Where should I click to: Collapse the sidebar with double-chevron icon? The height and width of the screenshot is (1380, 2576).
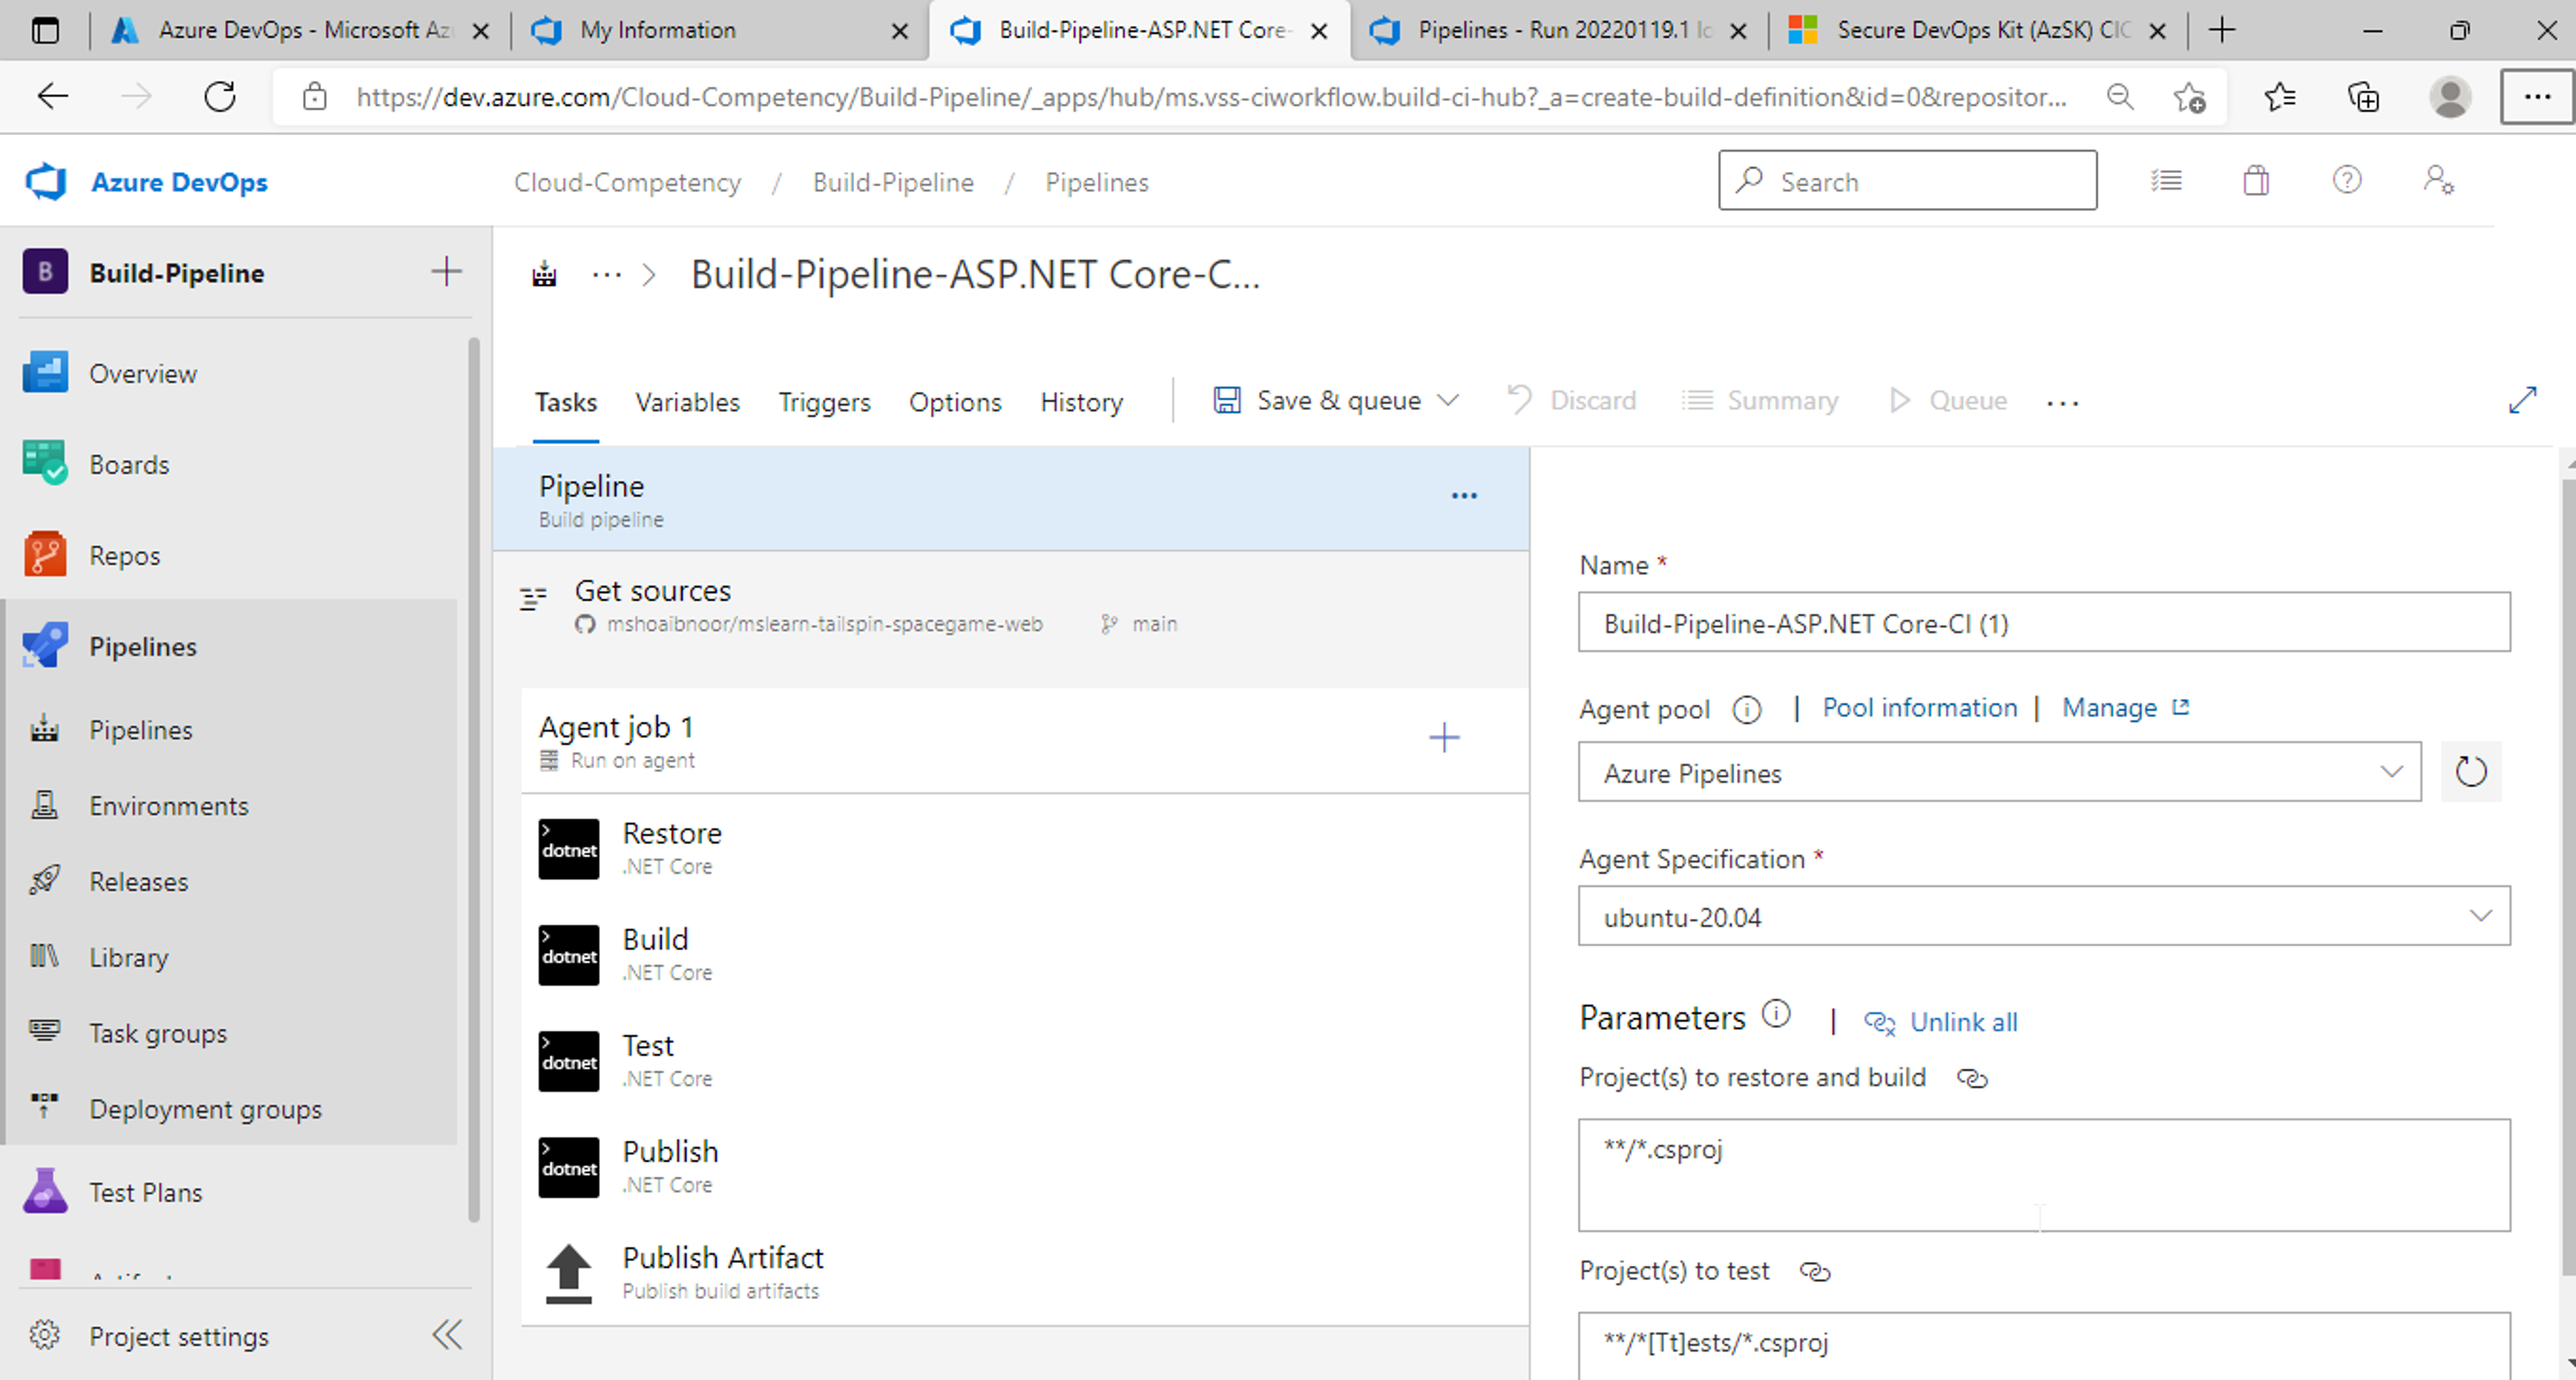(x=447, y=1335)
